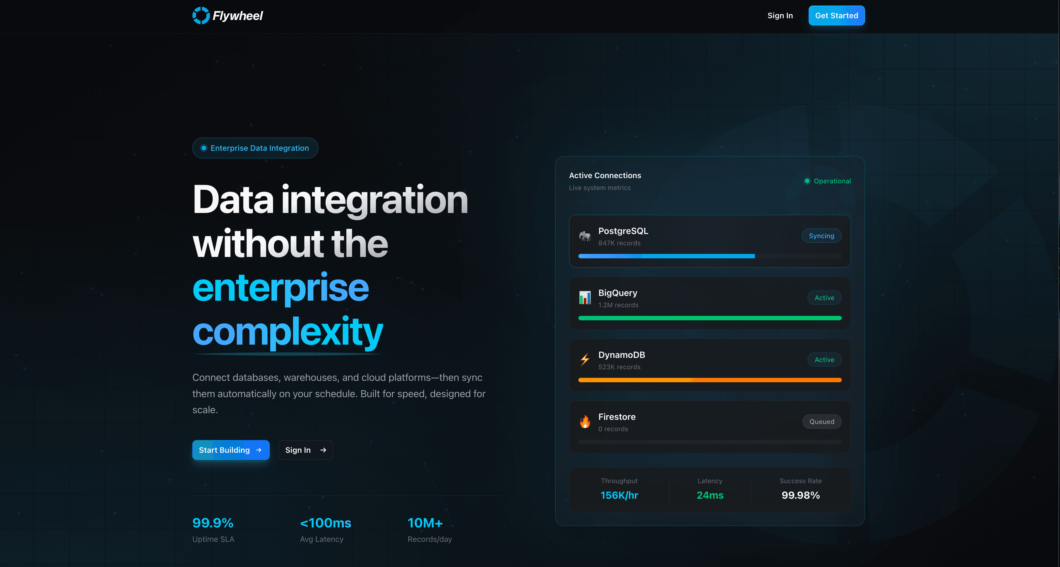Click the DynamoDB lightning bolt icon

pos(585,359)
